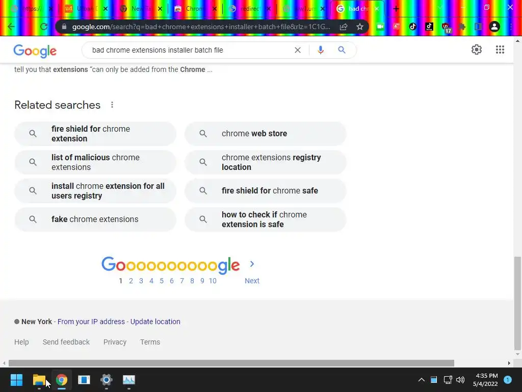Click the Next results link
The width and height of the screenshot is (522, 392).
pyautogui.click(x=252, y=281)
